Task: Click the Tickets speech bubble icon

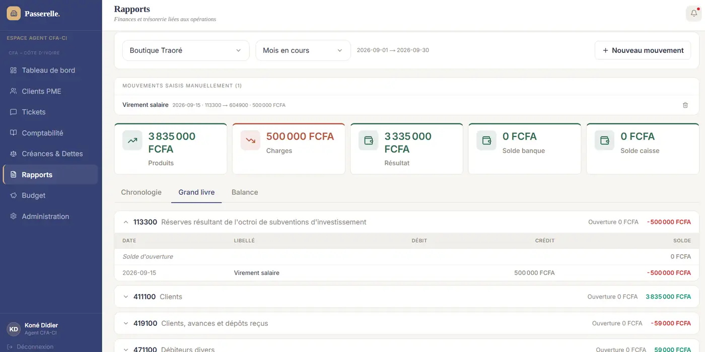Action: (14, 112)
